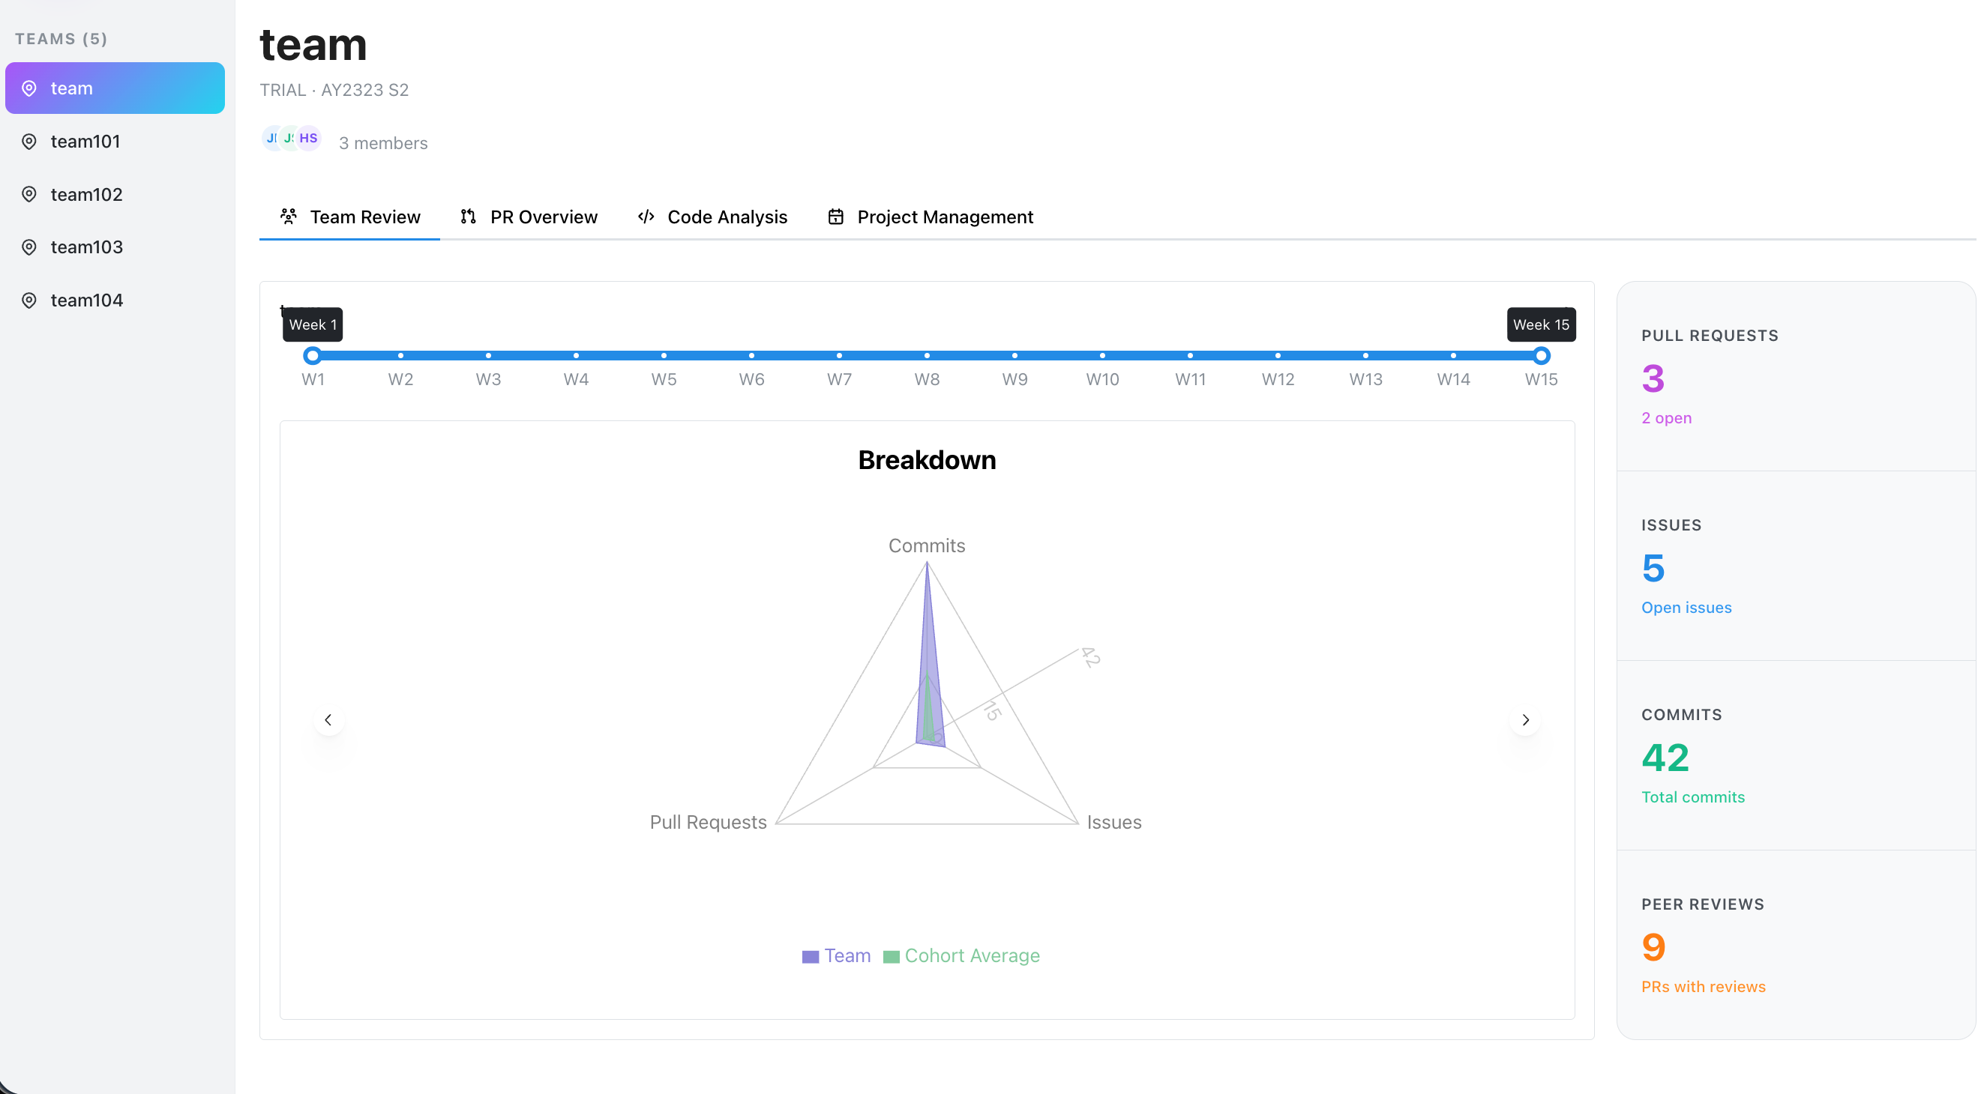Click the pin icon beside team104

[x=29, y=300]
